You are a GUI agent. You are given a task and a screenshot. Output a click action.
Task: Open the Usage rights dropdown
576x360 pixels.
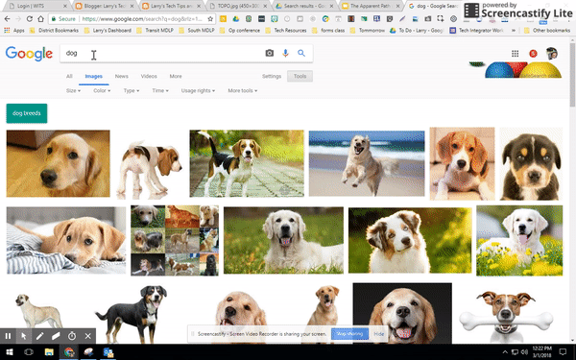tap(198, 91)
